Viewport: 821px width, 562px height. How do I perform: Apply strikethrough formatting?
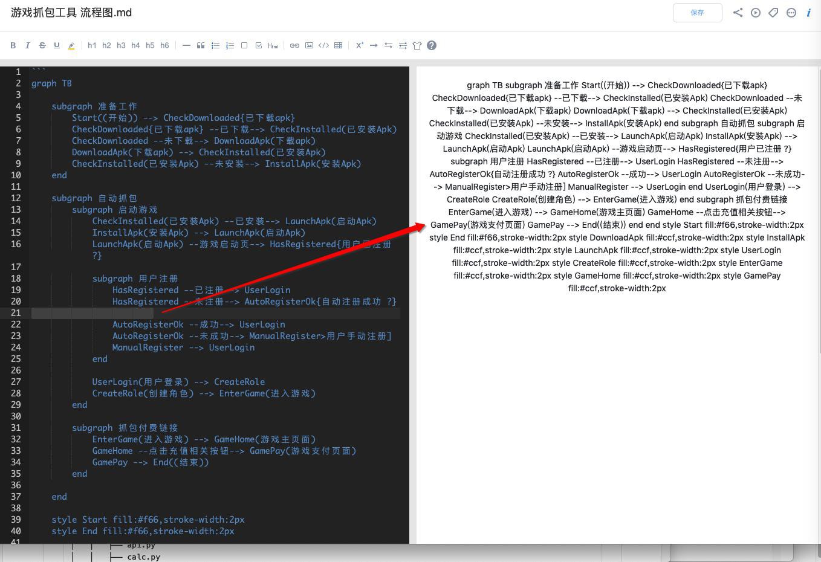[42, 45]
